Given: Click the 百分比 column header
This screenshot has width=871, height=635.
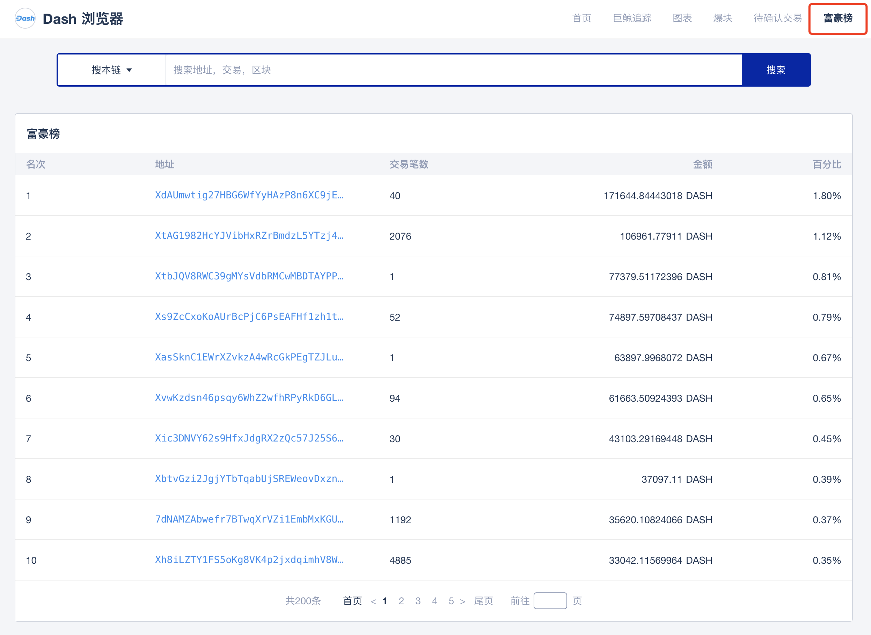Looking at the screenshot, I should pyautogui.click(x=826, y=164).
